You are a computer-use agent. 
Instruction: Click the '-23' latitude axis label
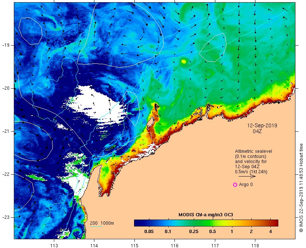[6, 217]
